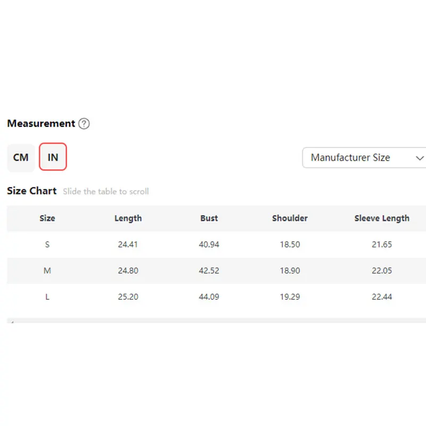Select the 42.52 bust value for size M

coord(209,271)
